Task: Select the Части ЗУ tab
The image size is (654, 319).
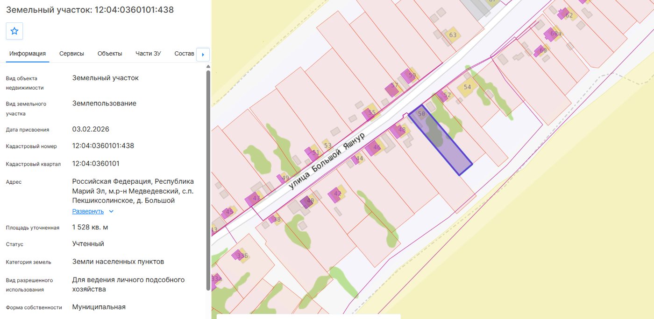Action: click(148, 54)
